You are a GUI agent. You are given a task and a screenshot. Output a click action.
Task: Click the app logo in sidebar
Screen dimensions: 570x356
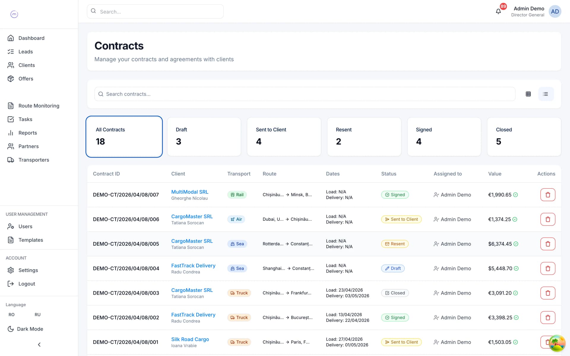coord(14,14)
